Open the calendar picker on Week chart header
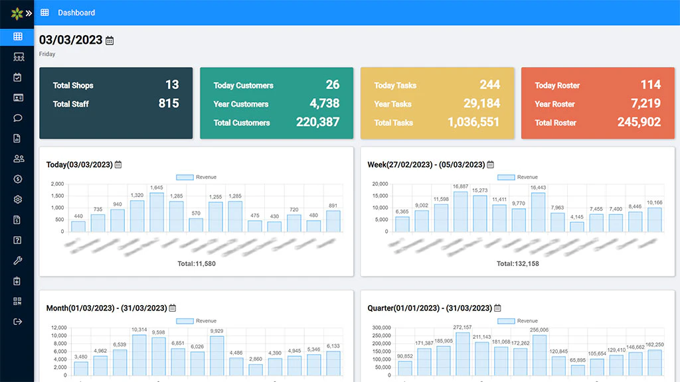Screen dimensions: 680x382 pos(490,164)
